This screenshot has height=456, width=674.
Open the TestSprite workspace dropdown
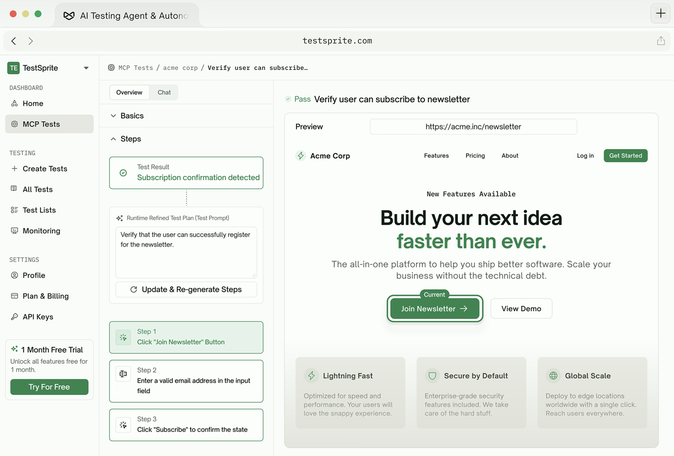tap(86, 68)
